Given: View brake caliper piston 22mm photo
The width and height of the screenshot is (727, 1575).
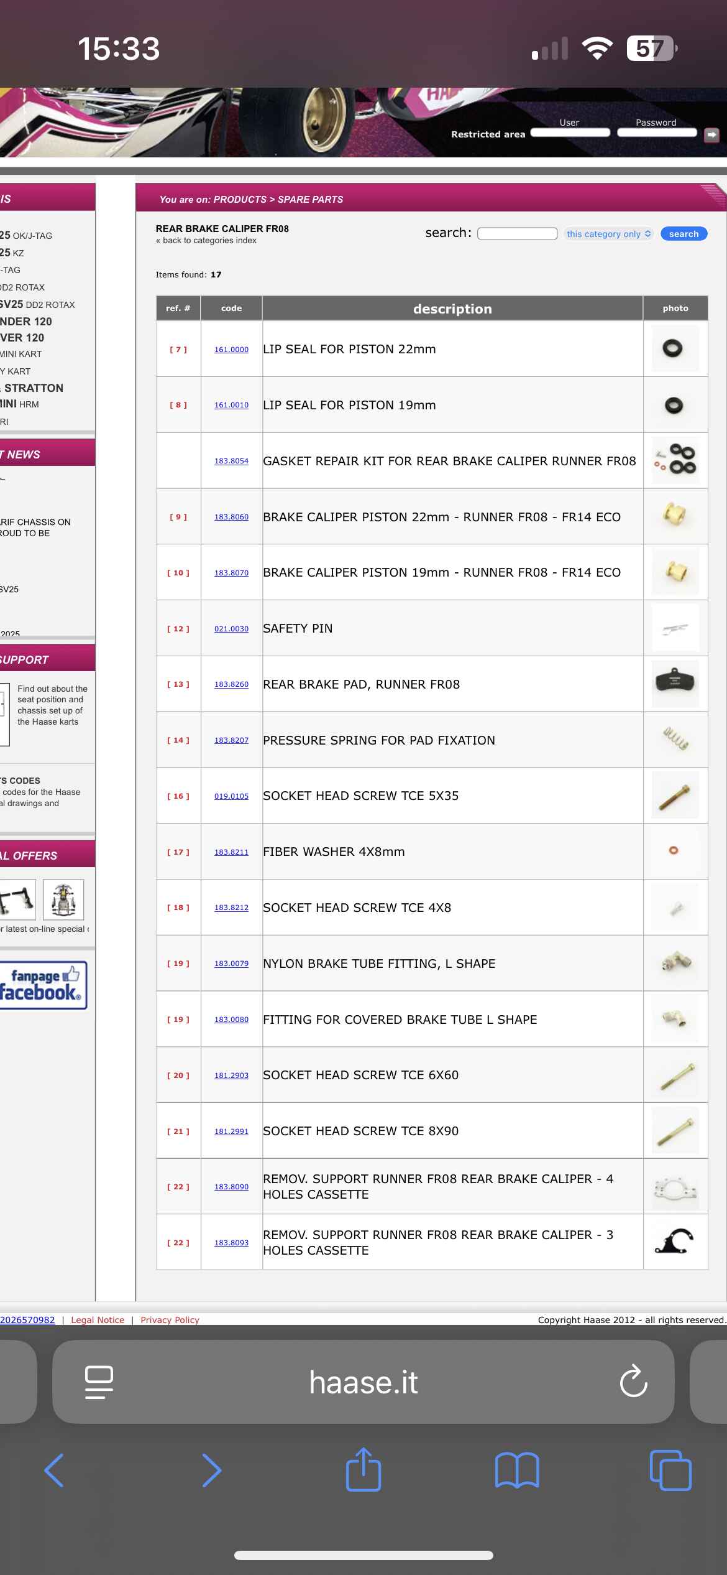Looking at the screenshot, I should coord(675,516).
